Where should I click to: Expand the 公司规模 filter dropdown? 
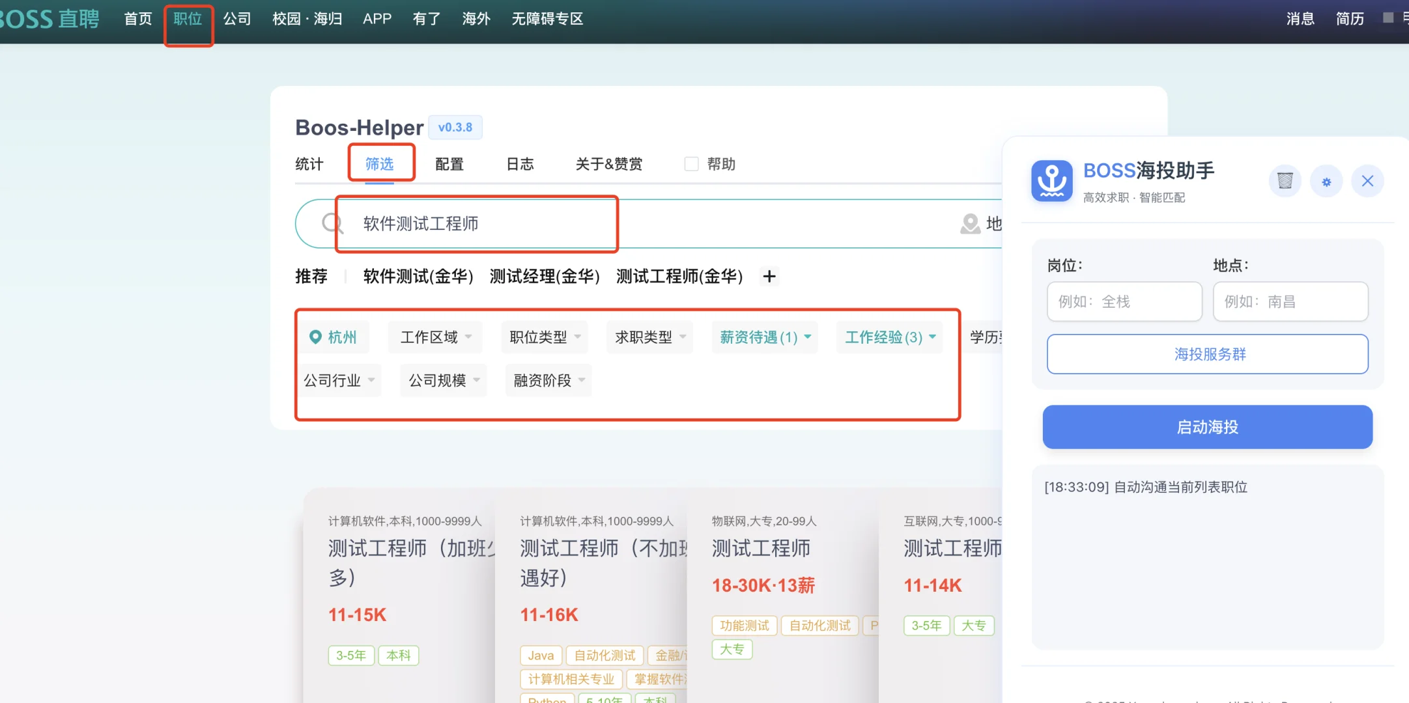444,380
